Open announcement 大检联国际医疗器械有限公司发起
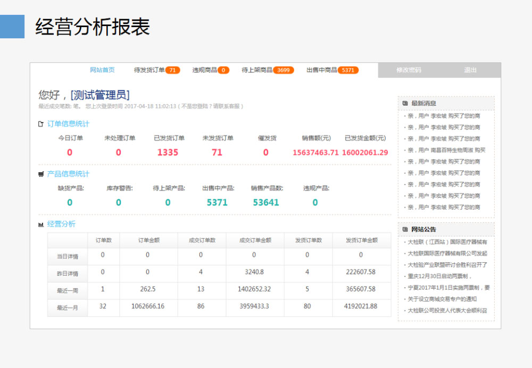532x368 pixels. (x=447, y=253)
